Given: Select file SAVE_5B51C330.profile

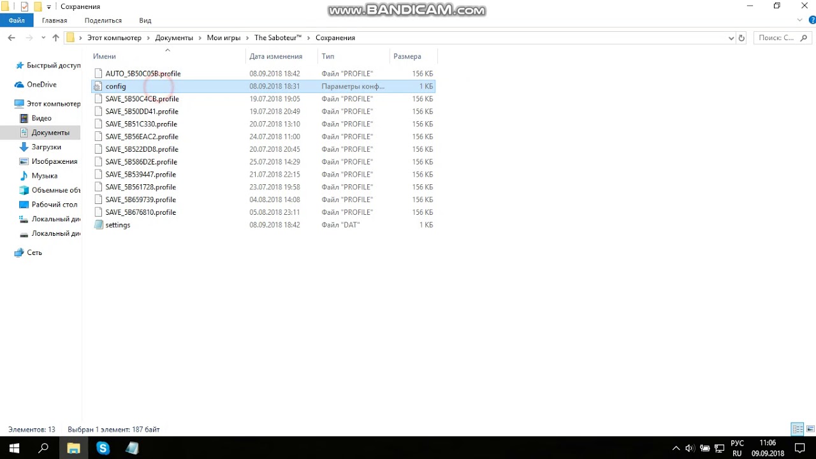Looking at the screenshot, I should click(x=141, y=124).
